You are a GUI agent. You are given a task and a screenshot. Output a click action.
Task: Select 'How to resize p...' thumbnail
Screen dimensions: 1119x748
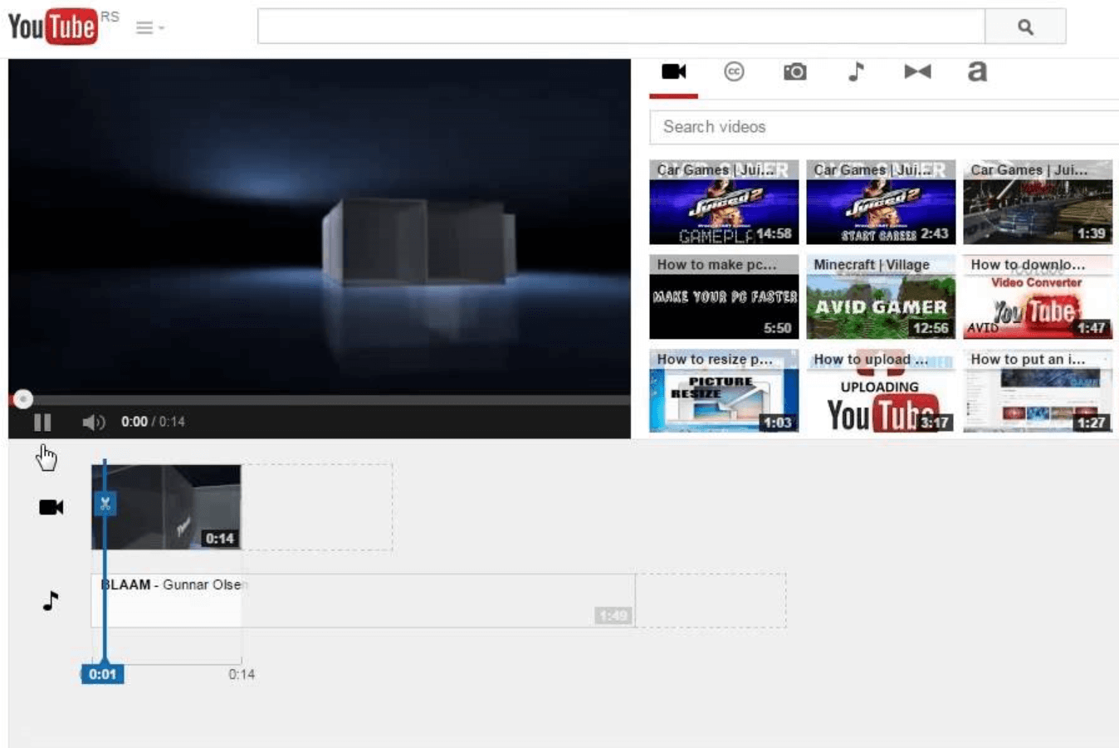point(724,392)
